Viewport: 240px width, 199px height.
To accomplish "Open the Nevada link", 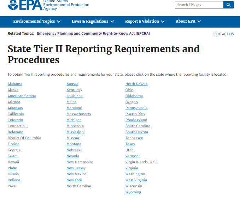I will coord(73,156).
